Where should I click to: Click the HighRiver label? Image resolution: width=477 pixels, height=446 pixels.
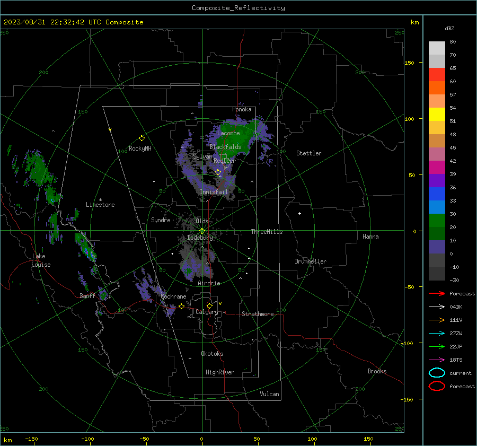pyautogui.click(x=220, y=372)
